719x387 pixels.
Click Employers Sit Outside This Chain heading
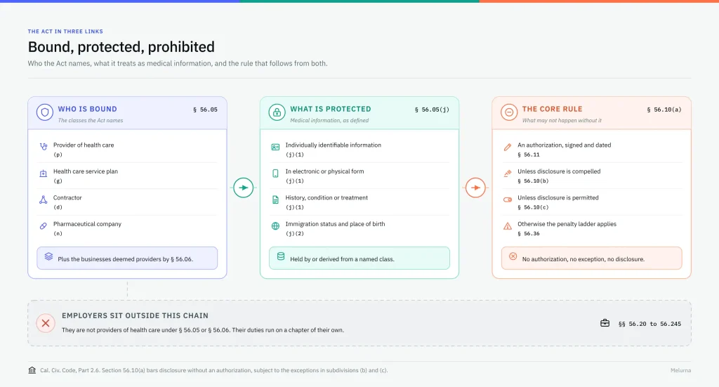(135, 315)
